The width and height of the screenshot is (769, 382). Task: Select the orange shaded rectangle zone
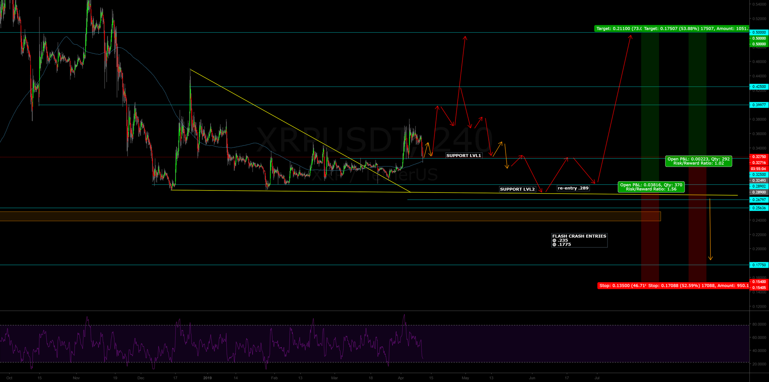330,216
